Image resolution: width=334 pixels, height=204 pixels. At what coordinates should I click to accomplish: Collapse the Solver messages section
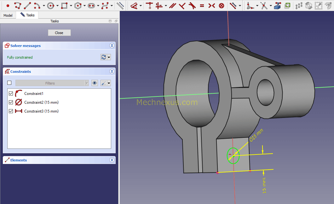tap(112, 46)
